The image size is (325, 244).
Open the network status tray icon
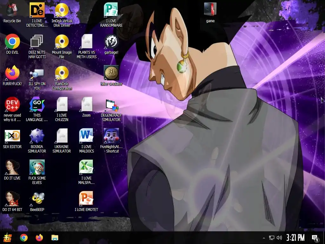pyautogui.click(x=272, y=238)
